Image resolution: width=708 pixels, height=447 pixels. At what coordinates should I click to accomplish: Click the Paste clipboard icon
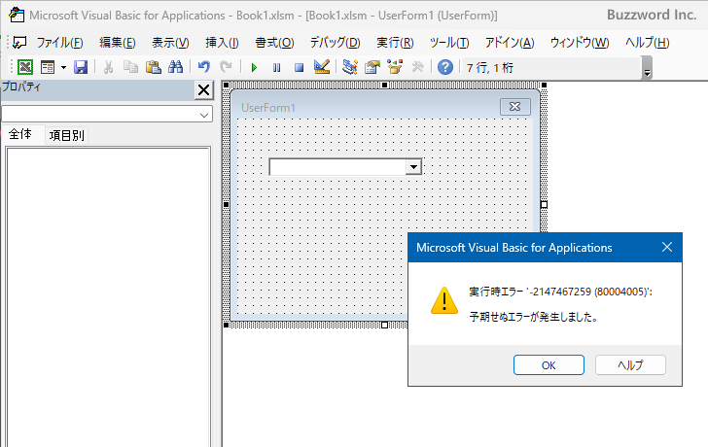coord(154,67)
